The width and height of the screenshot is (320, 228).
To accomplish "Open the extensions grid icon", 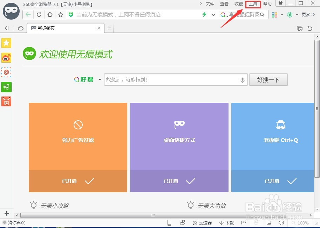I will 274,15.
